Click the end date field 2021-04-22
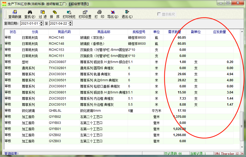The width and height of the screenshot is (246, 157). 59,24
